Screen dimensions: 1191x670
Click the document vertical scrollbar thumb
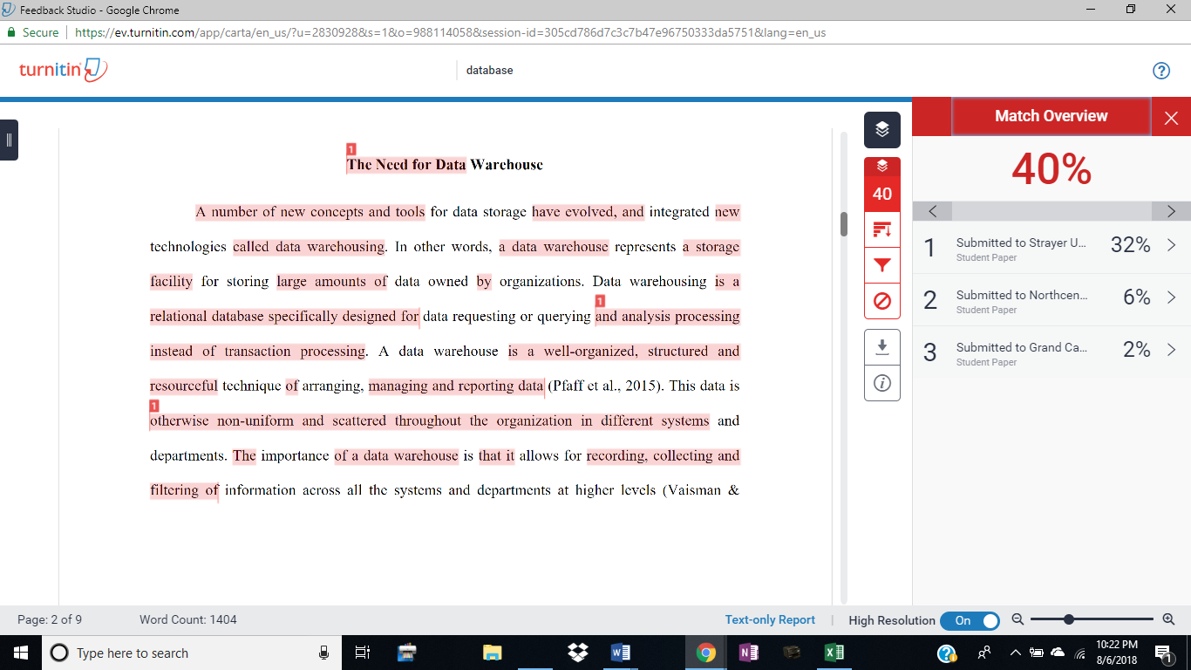[844, 224]
